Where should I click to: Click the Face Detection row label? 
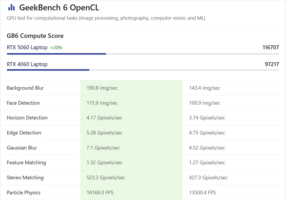point(23,103)
